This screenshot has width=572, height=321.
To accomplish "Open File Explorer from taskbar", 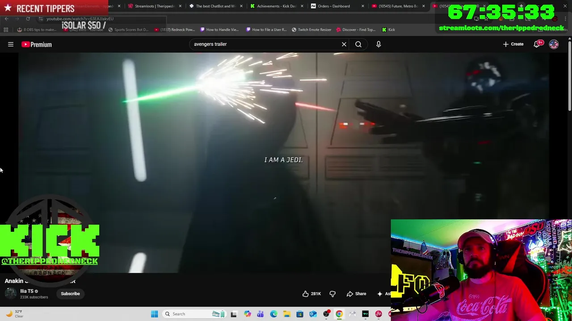I will (286, 314).
